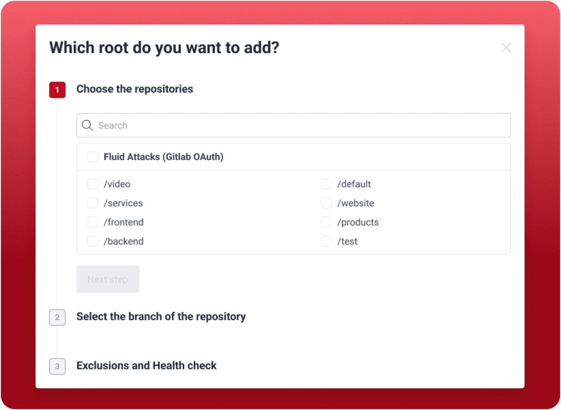Expand Exclusions and Health check step
The image size is (561, 410).
pos(146,365)
